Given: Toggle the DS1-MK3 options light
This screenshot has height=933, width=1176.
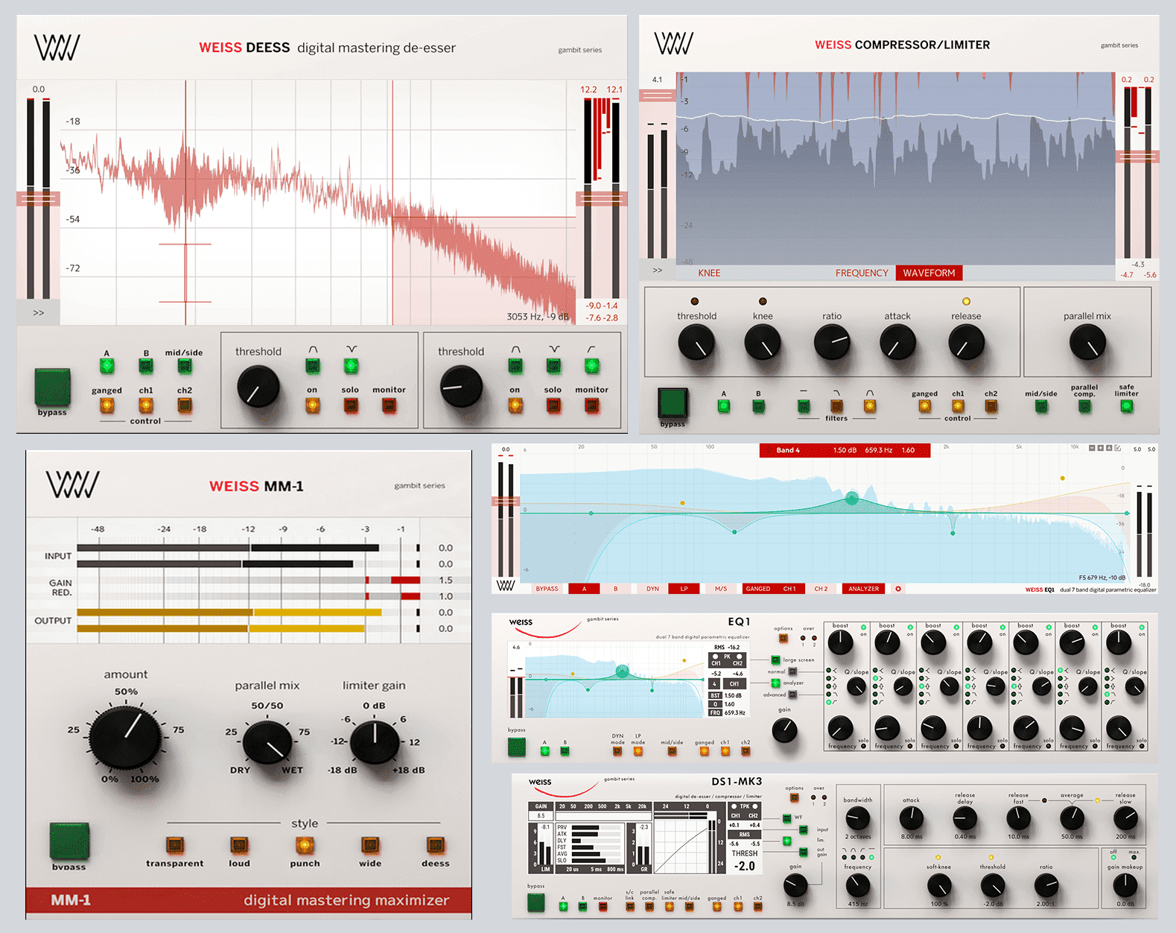Looking at the screenshot, I should point(794,797).
